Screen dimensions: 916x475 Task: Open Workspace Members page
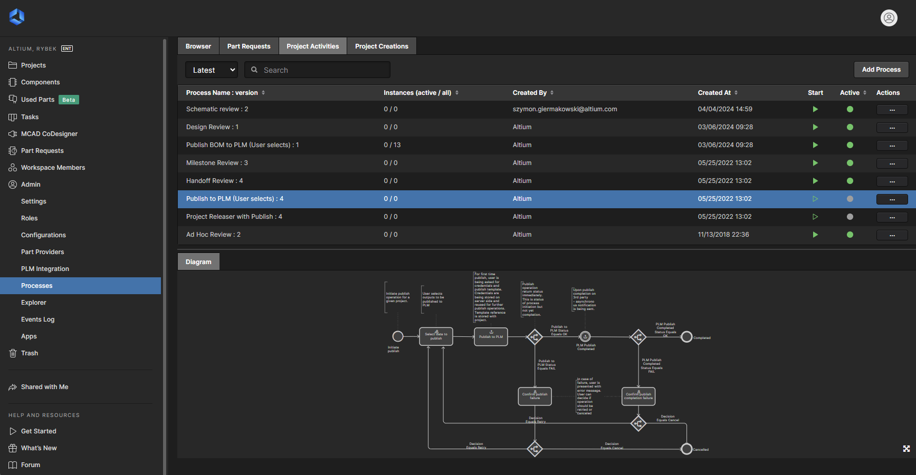click(x=53, y=168)
